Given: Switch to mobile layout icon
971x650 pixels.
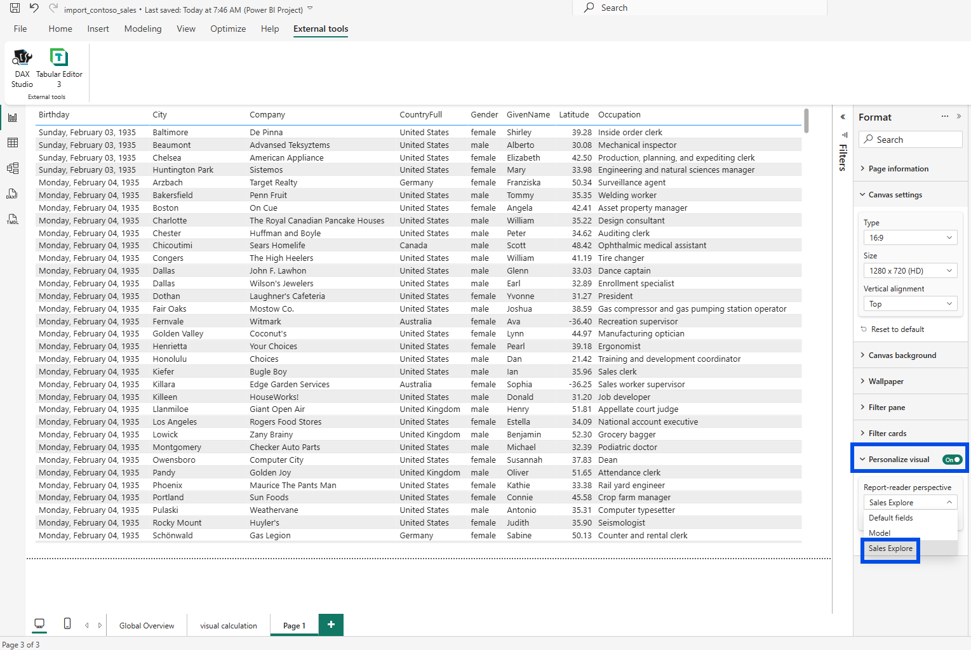Looking at the screenshot, I should [67, 624].
